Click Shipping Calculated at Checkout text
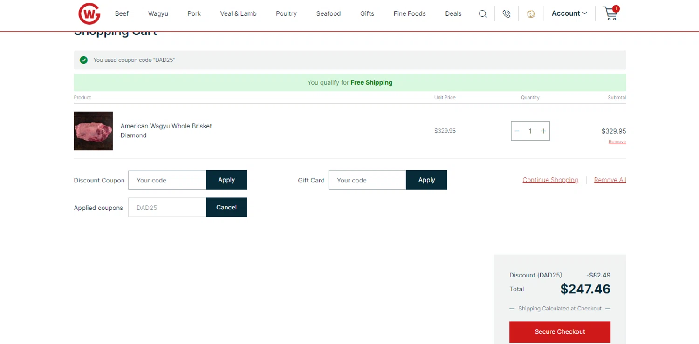 (x=560, y=309)
